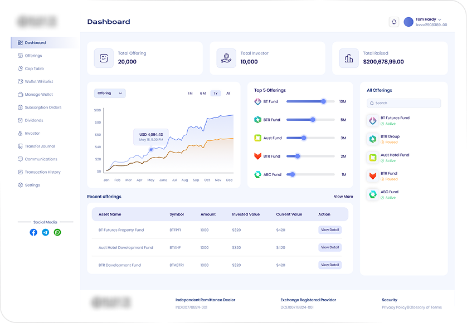Select the 1 M time range

pos(190,94)
